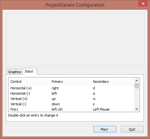The image size is (150, 139).
Task: Select the Fire1 control row
Action: (x=71, y=109)
